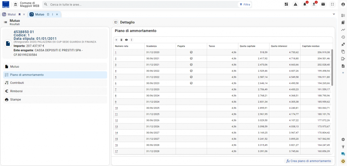The image size is (347, 166).
Task: Open the downloads icon with badge
Action: 314,4
